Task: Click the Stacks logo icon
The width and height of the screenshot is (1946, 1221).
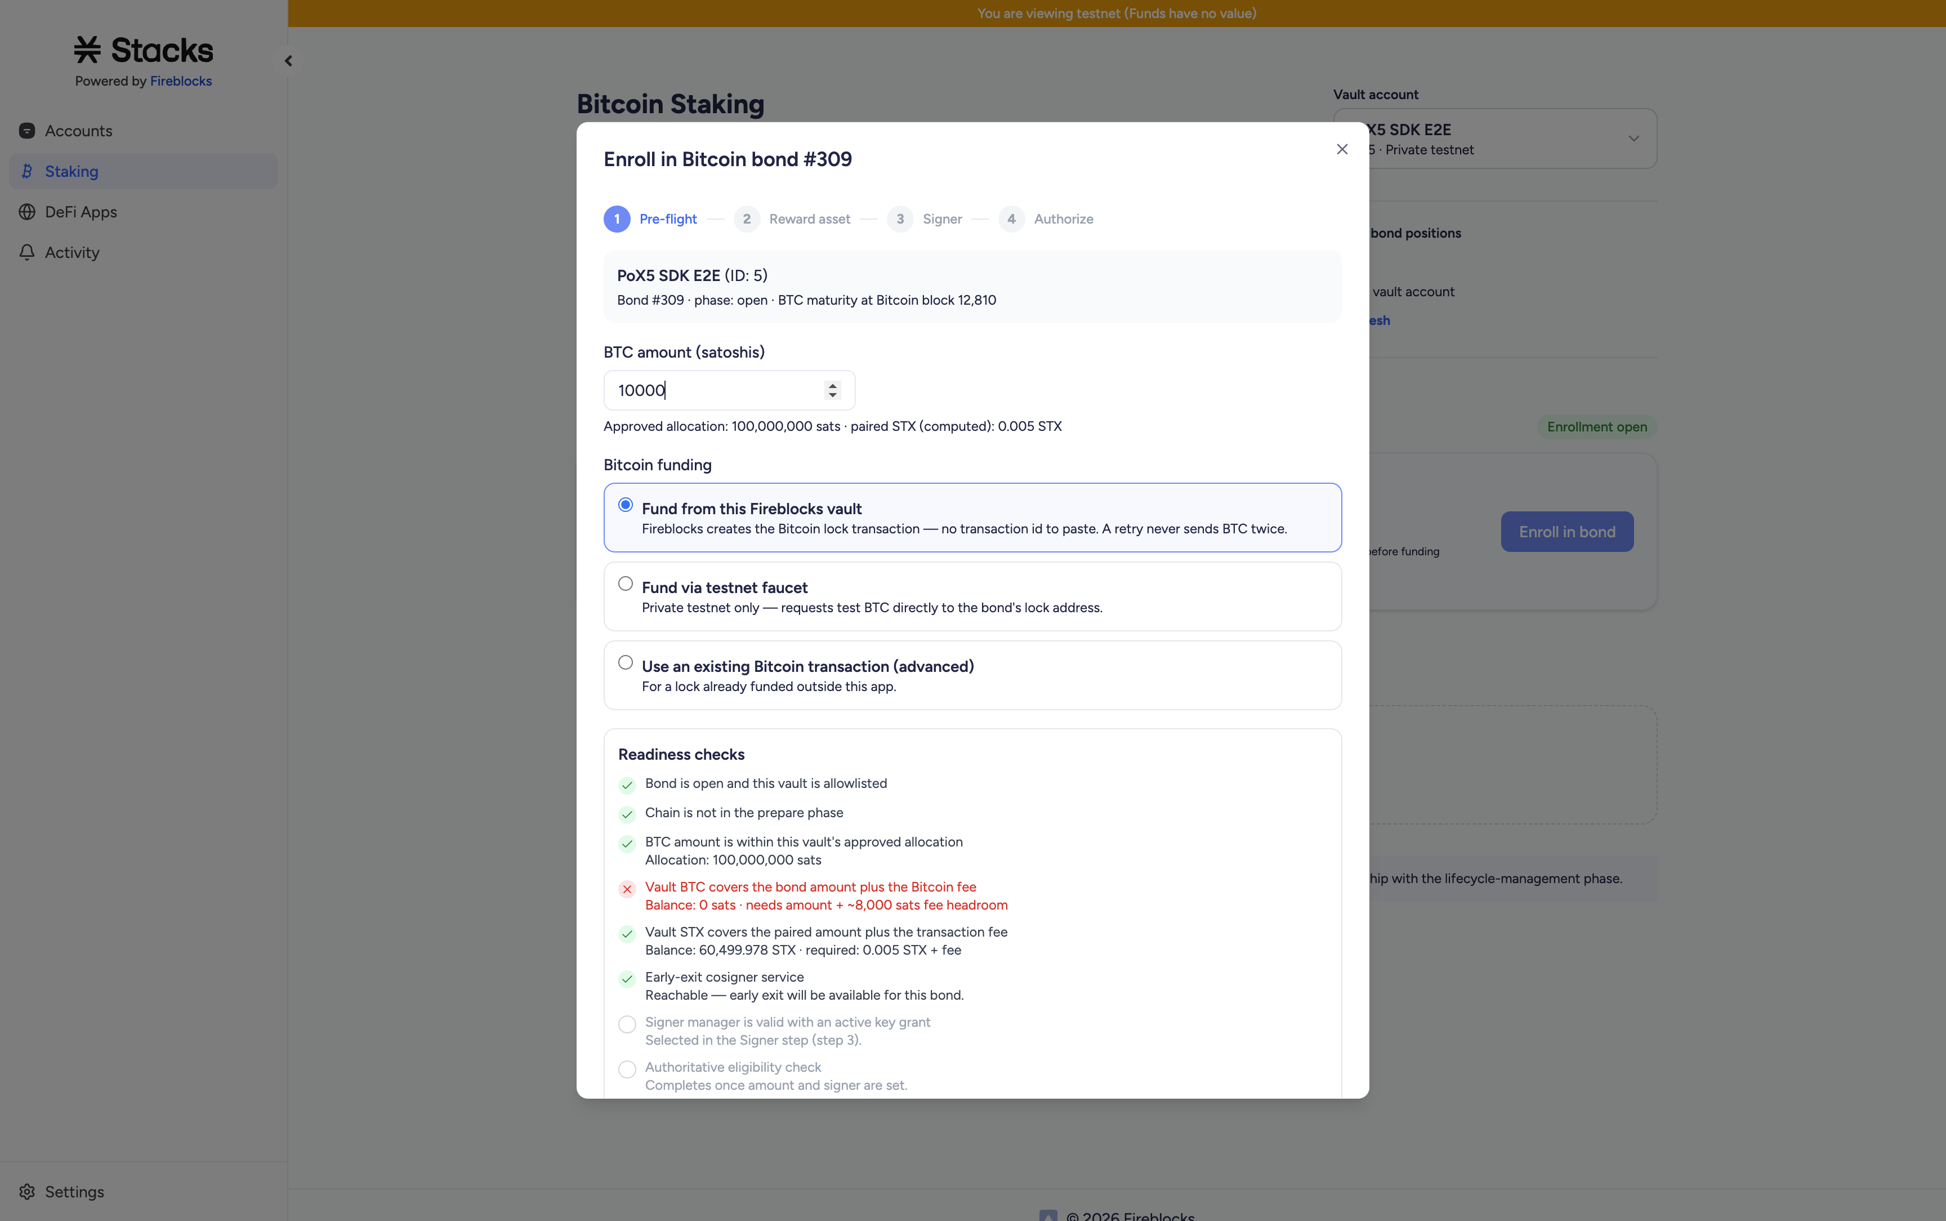Action: click(87, 50)
